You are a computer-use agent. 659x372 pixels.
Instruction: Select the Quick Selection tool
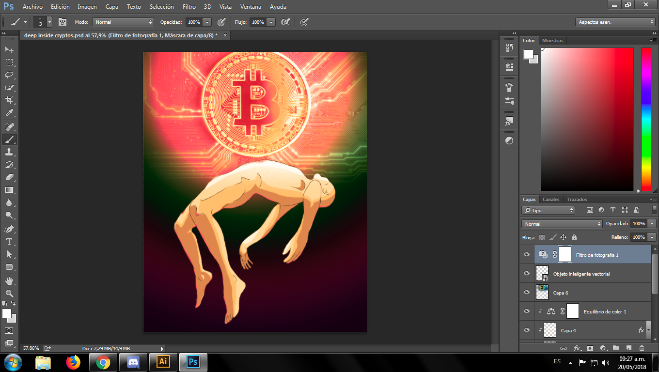[9, 88]
